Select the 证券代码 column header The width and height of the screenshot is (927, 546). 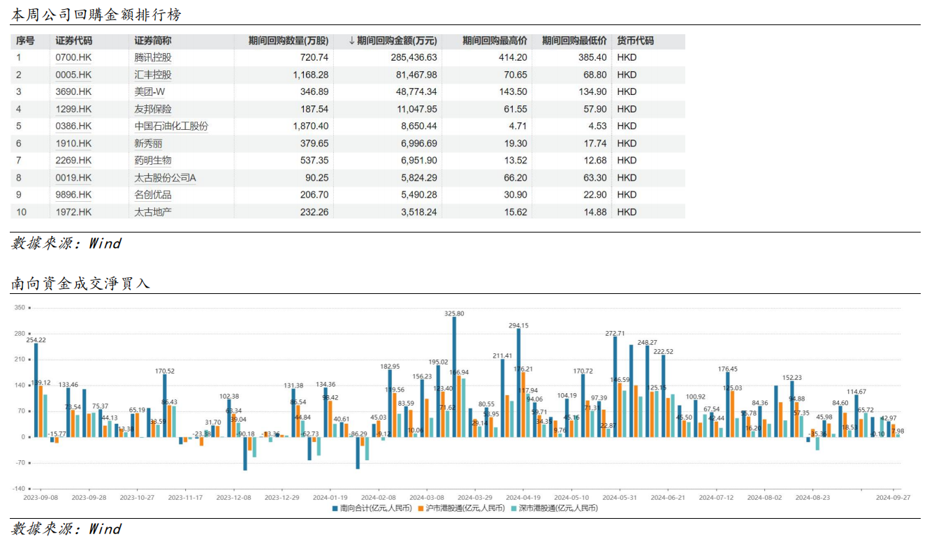point(74,41)
